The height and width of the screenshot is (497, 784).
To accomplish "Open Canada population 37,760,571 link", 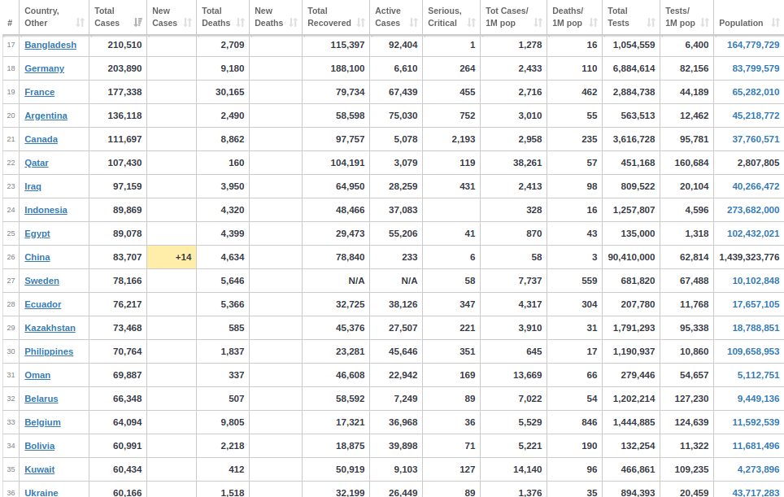I will 756,139.
